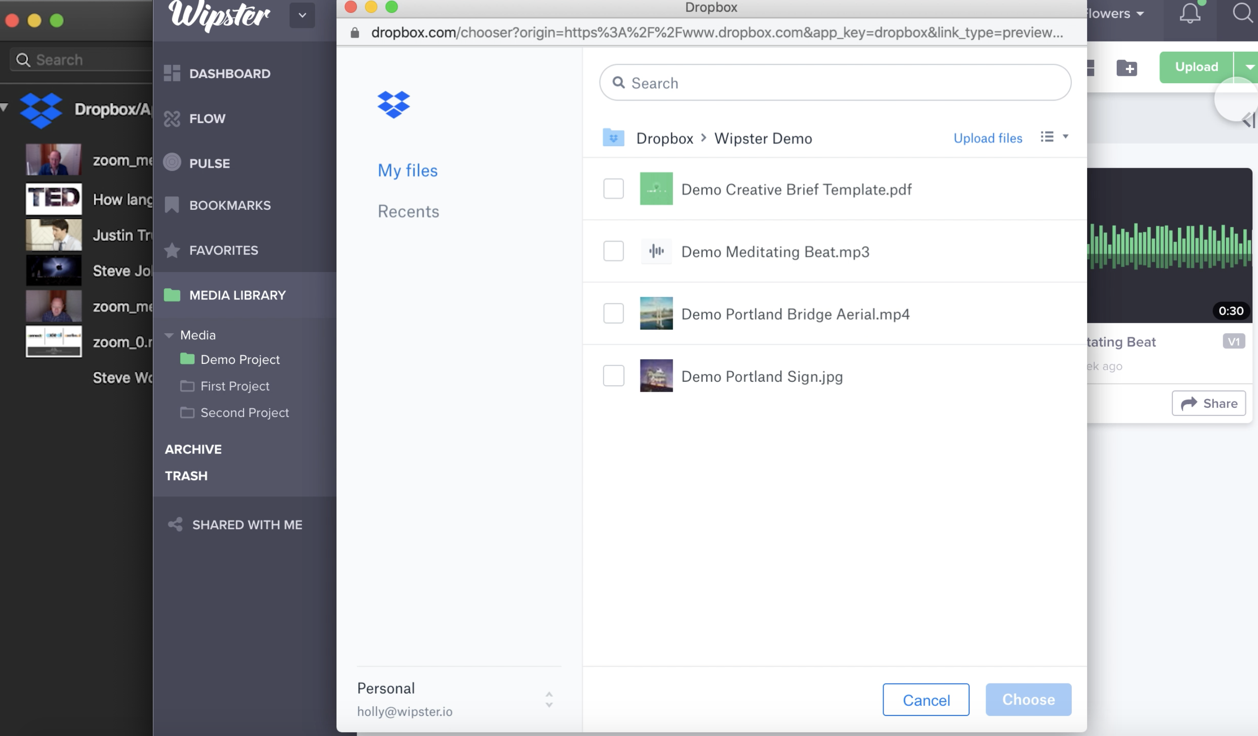Click the Upload files link
The image size is (1258, 736).
click(x=987, y=138)
